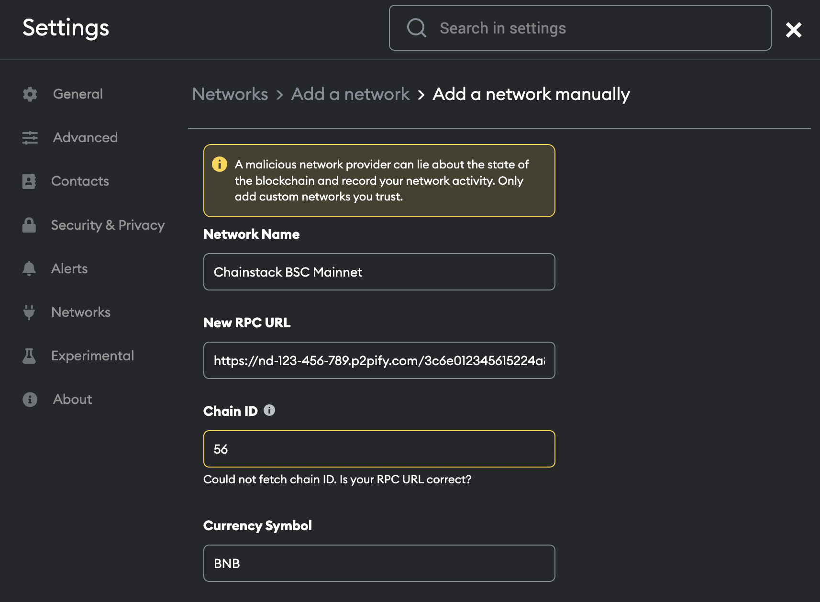This screenshot has height=602, width=820.
Task: Click the Contacts address book icon
Action: tap(29, 181)
